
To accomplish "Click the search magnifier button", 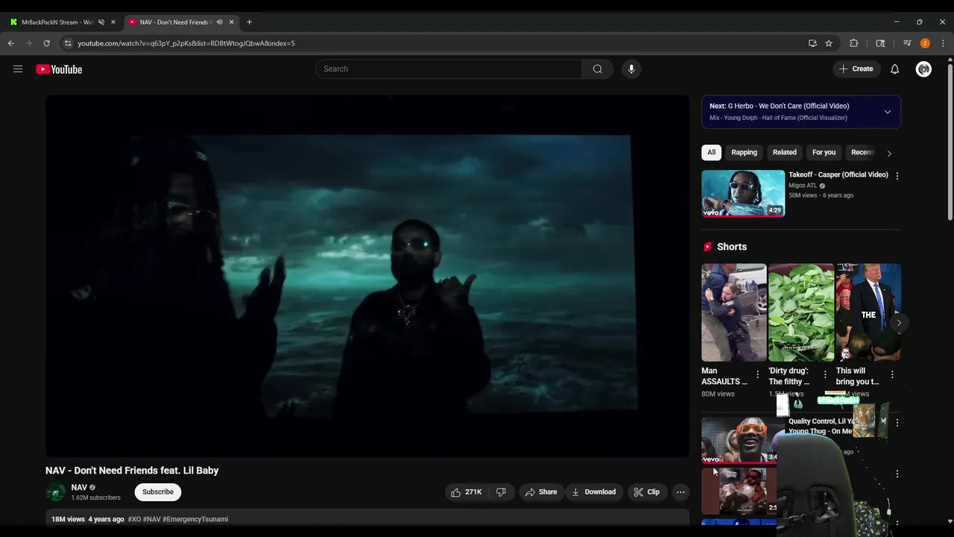I will (x=597, y=69).
